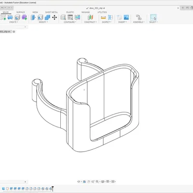Expand the SELECT dropdown menu

(x=153, y=22)
